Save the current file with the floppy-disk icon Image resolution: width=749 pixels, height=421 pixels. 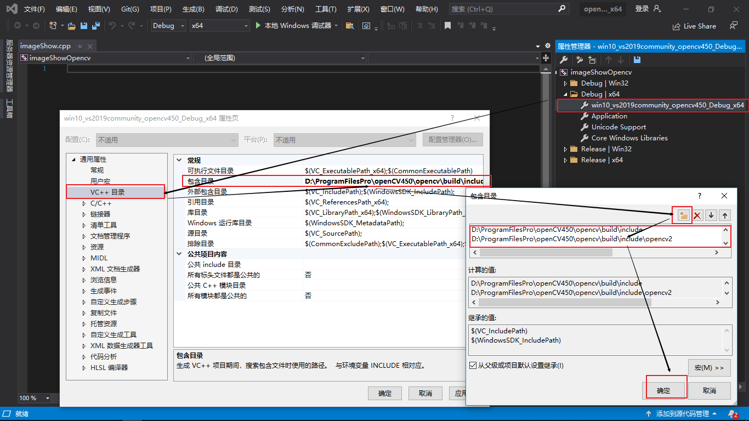tap(84, 25)
